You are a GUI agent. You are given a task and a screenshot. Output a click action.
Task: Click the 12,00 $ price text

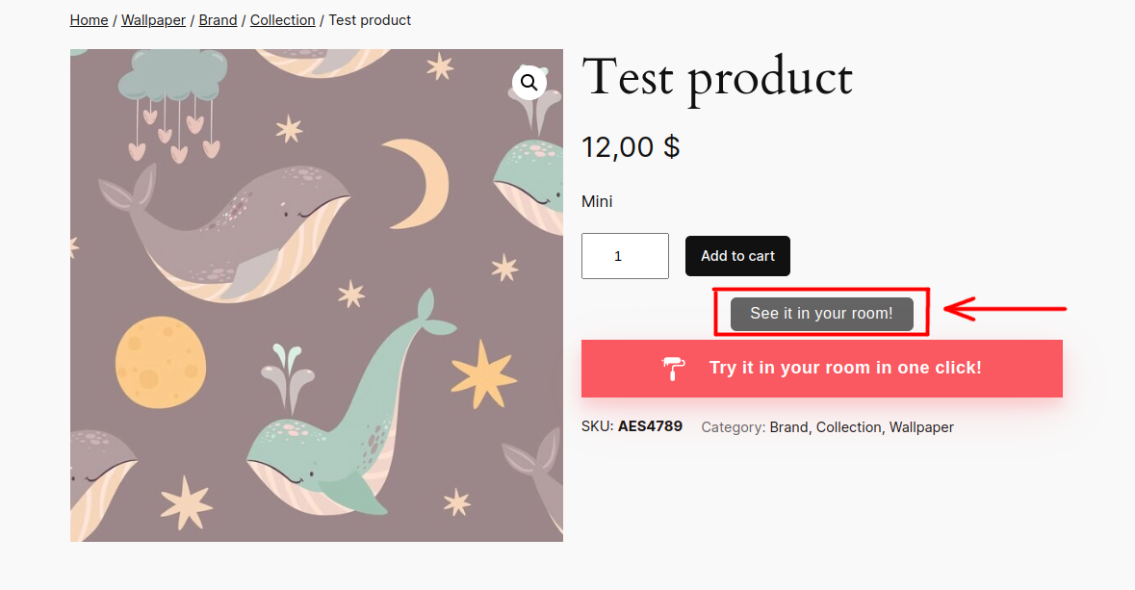(x=631, y=147)
